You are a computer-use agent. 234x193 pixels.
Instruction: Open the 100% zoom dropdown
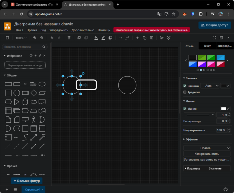pos(21,38)
